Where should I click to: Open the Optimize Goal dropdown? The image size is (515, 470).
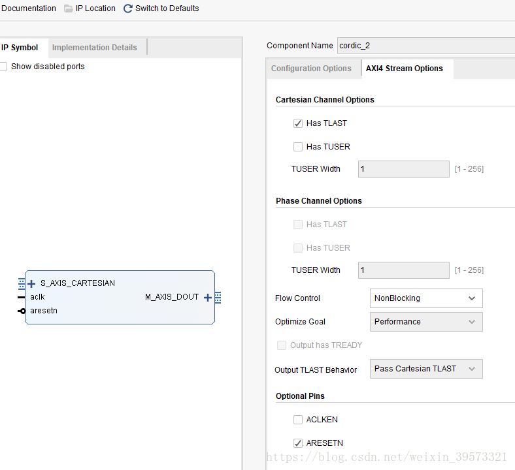coord(426,322)
